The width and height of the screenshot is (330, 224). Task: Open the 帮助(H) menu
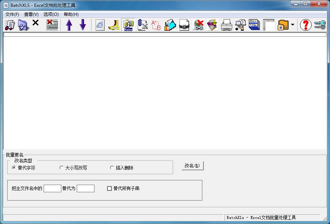click(71, 14)
